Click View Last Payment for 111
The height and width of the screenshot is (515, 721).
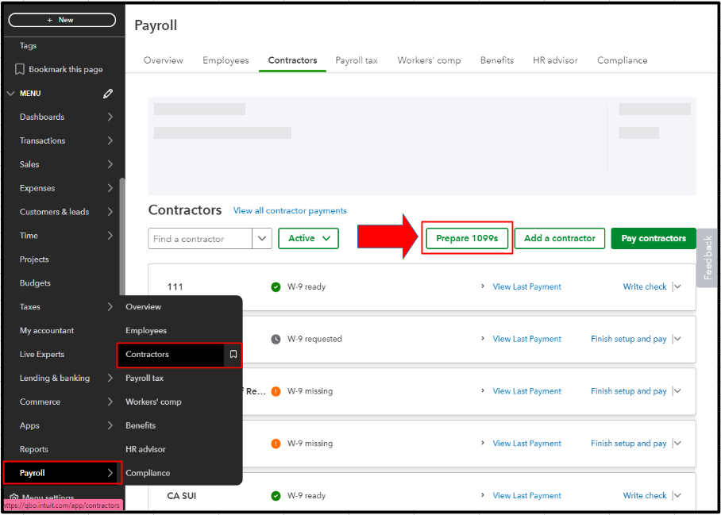(x=527, y=286)
